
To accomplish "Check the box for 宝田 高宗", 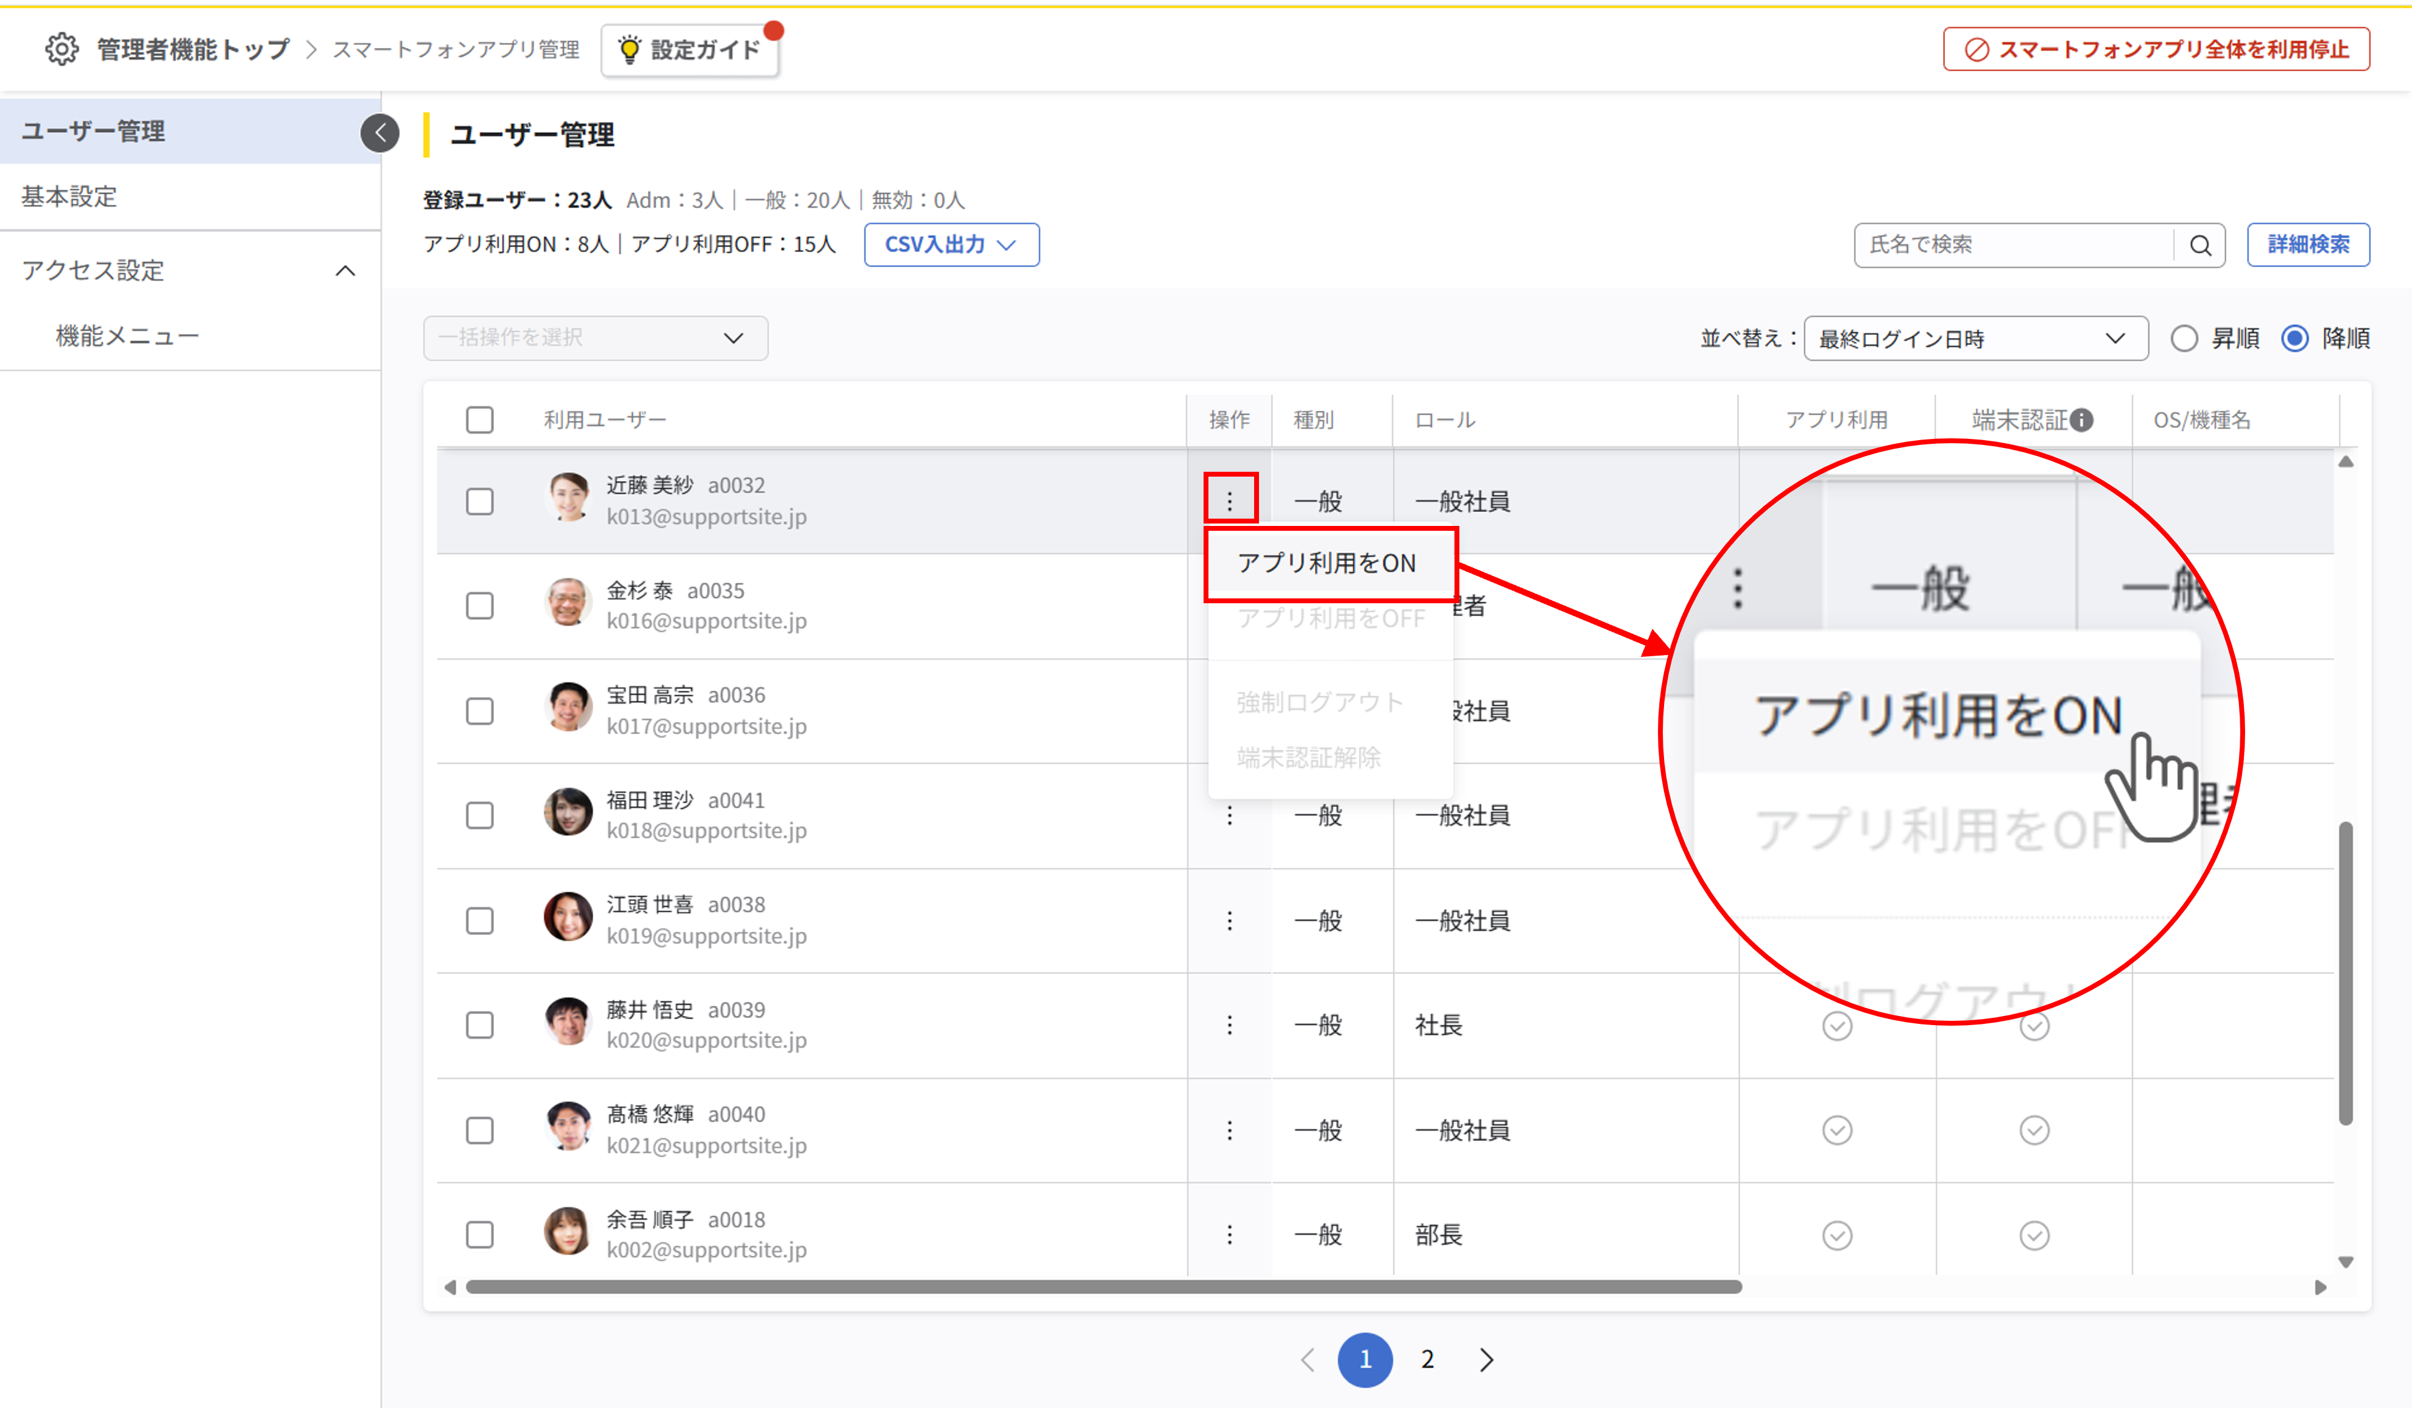I will click(x=479, y=712).
